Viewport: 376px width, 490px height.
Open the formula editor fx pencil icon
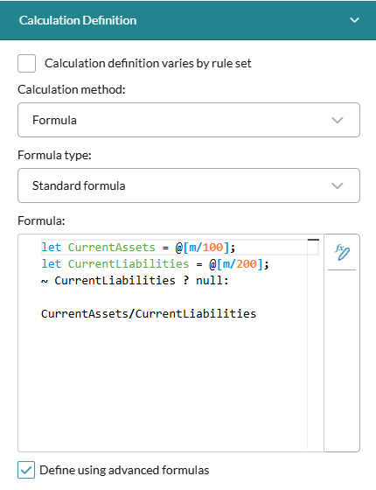point(342,253)
